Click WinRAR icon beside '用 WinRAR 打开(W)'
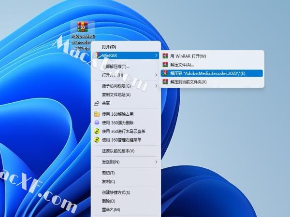Screen dimensions: 290x217 coord(166,56)
